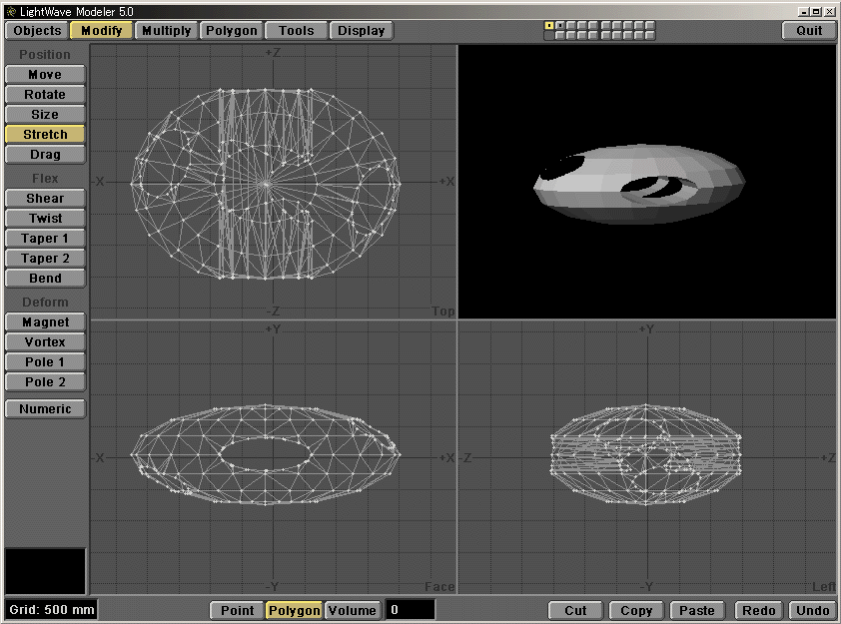The image size is (841, 624).
Task: Open the Multiply menu
Action: (x=166, y=30)
